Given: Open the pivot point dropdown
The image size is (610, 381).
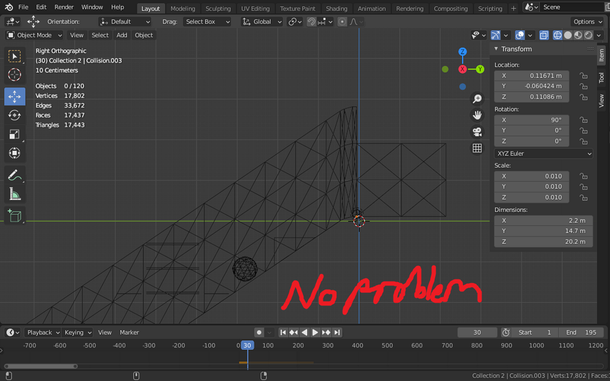Looking at the screenshot, I should click(x=295, y=22).
